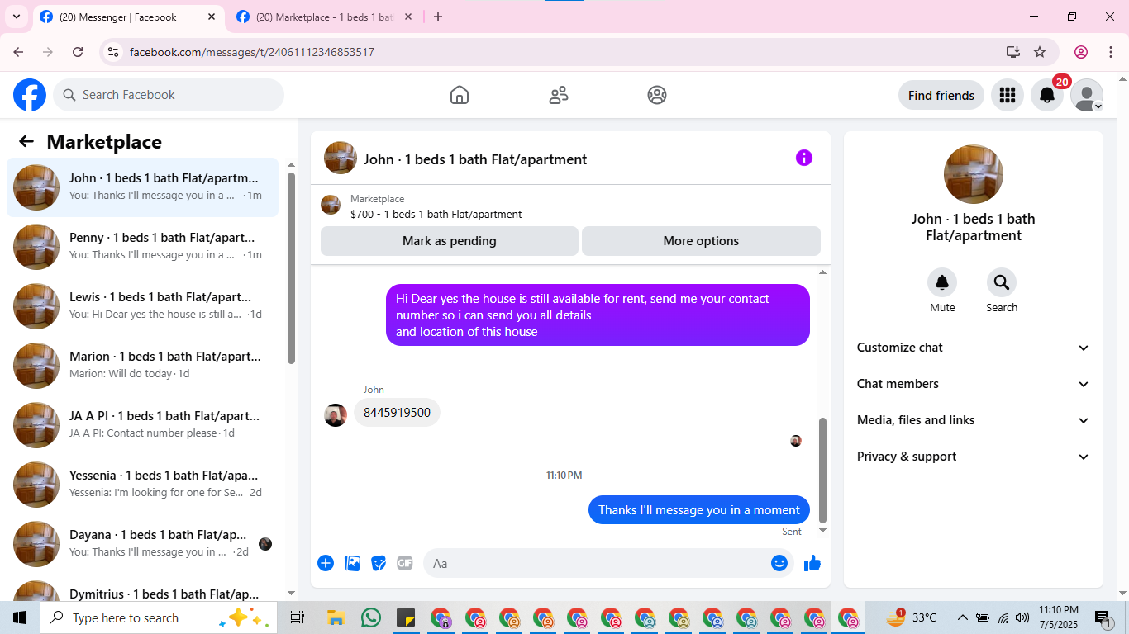This screenshot has height=634, width=1129.
Task: Open notifications bell with 20 badge
Action: pos(1047,95)
